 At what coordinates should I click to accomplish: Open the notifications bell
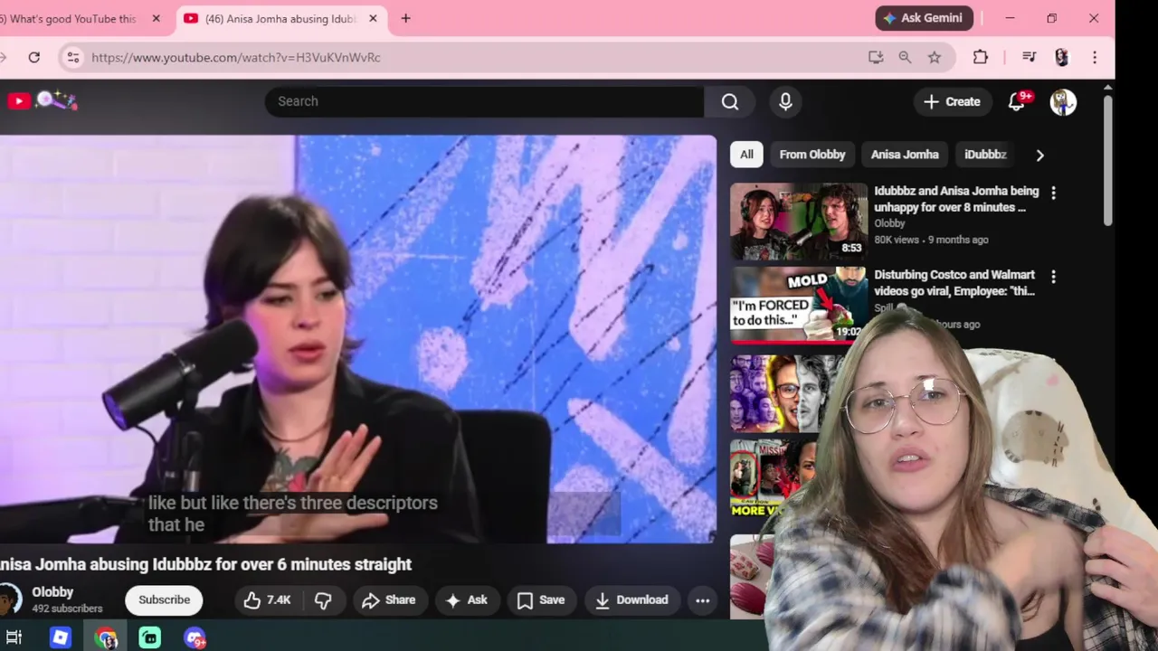click(1017, 101)
